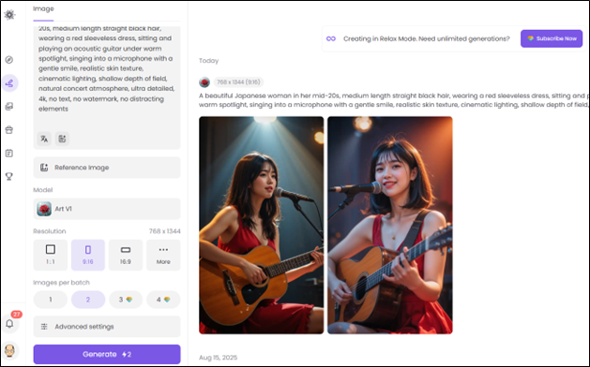Click the notification bell with 27 badge

tap(9, 323)
